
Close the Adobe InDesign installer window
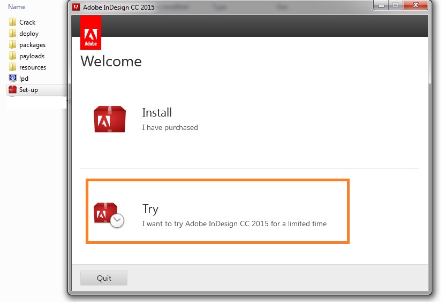pyautogui.click(x=415, y=5)
